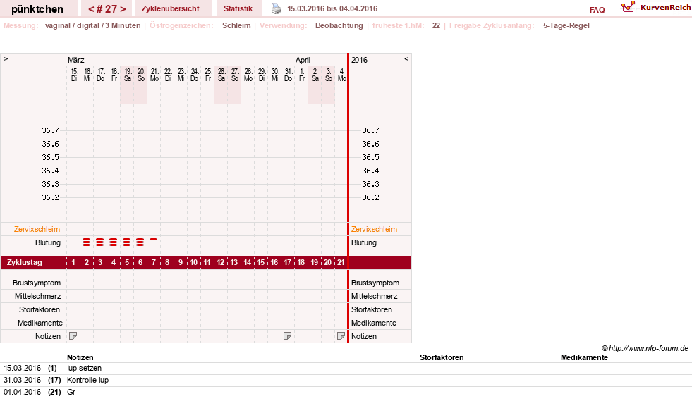Image resolution: width=692 pixels, height=413 pixels.
Task: Click the '5-Tage-Regel' setting value
Action: point(566,25)
